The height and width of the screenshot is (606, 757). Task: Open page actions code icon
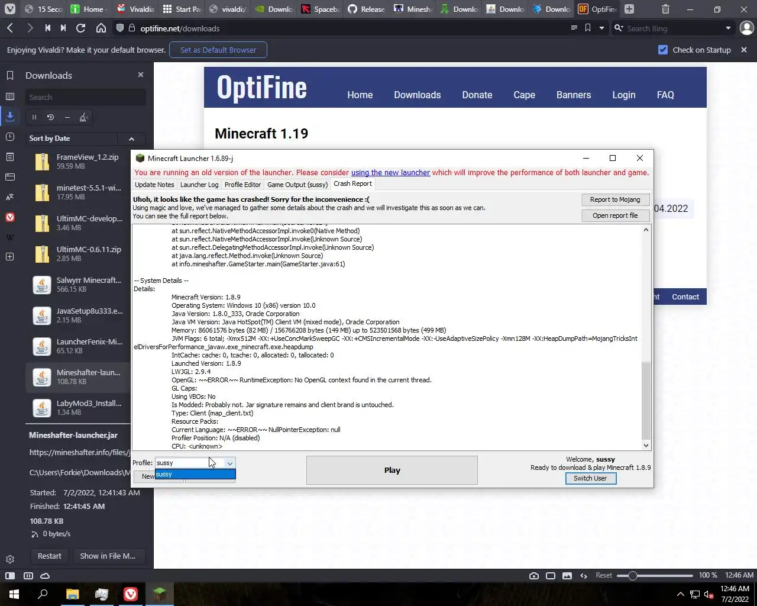point(584,575)
